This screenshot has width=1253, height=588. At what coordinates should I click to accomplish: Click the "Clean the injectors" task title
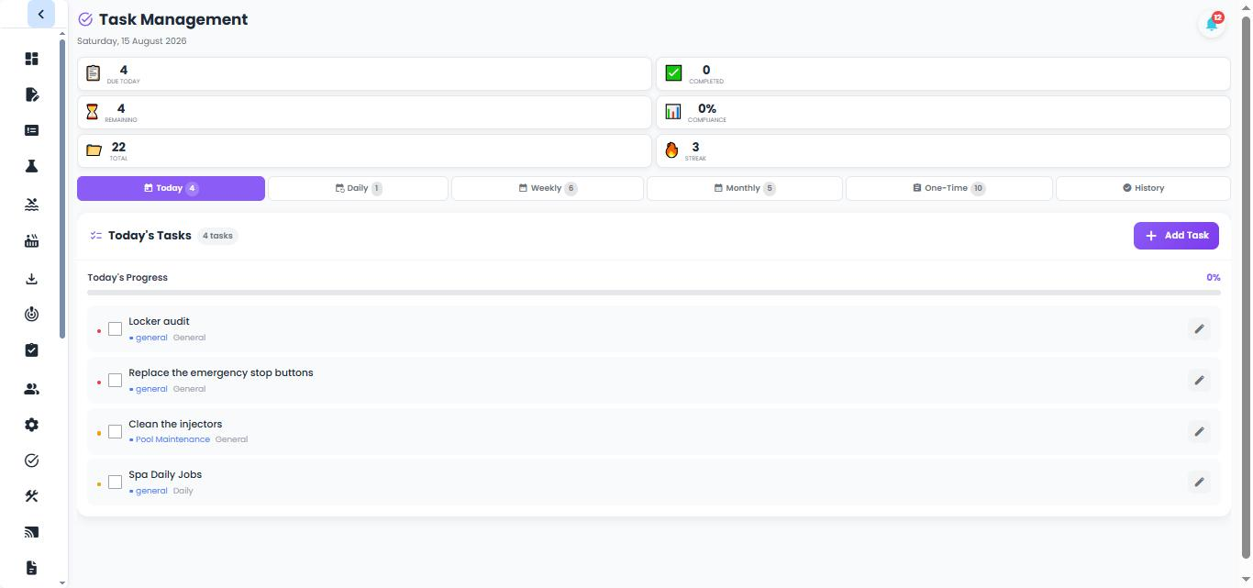pyautogui.click(x=175, y=424)
